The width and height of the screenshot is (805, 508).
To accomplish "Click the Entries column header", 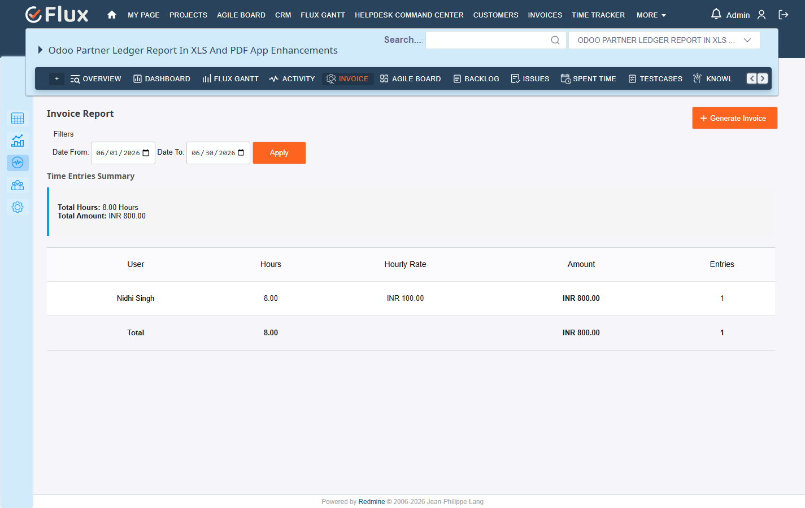I will (x=722, y=264).
